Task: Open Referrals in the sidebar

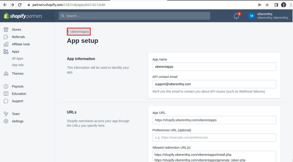Action: (18, 37)
